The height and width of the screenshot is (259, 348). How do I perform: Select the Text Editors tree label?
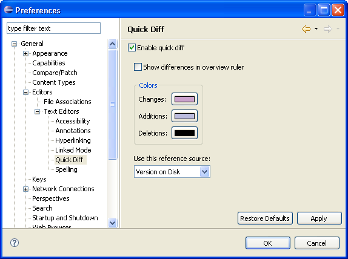click(61, 111)
